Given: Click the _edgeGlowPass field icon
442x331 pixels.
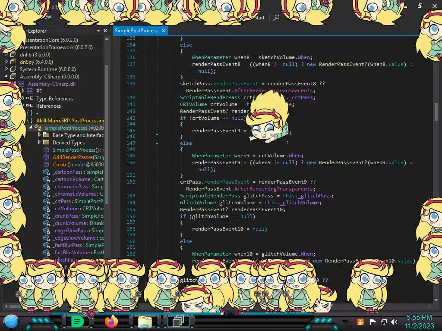Looking at the screenshot, I should 46,230.
